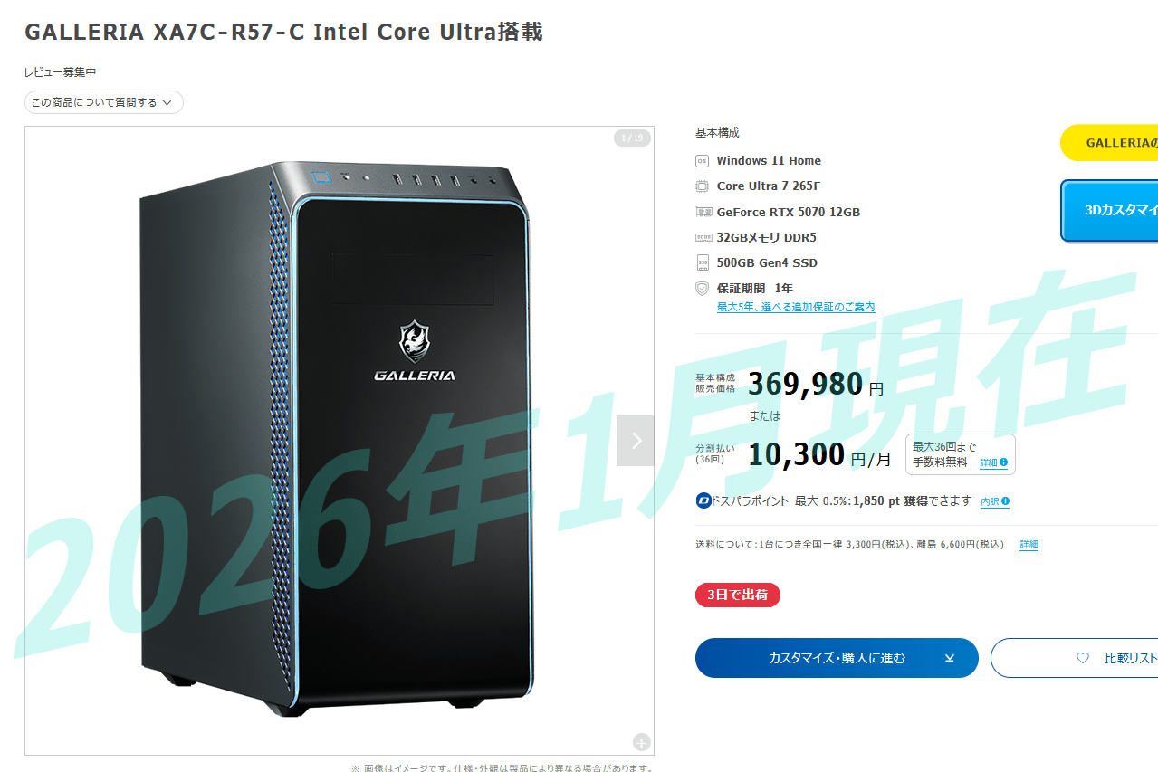This screenshot has width=1158, height=772.
Task: Click 内訳 link for point breakdown
Action: point(990,501)
